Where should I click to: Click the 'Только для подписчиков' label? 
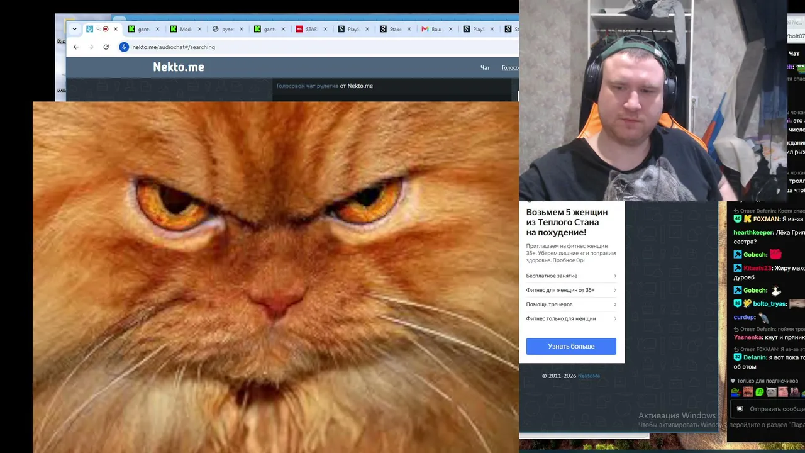point(767,381)
